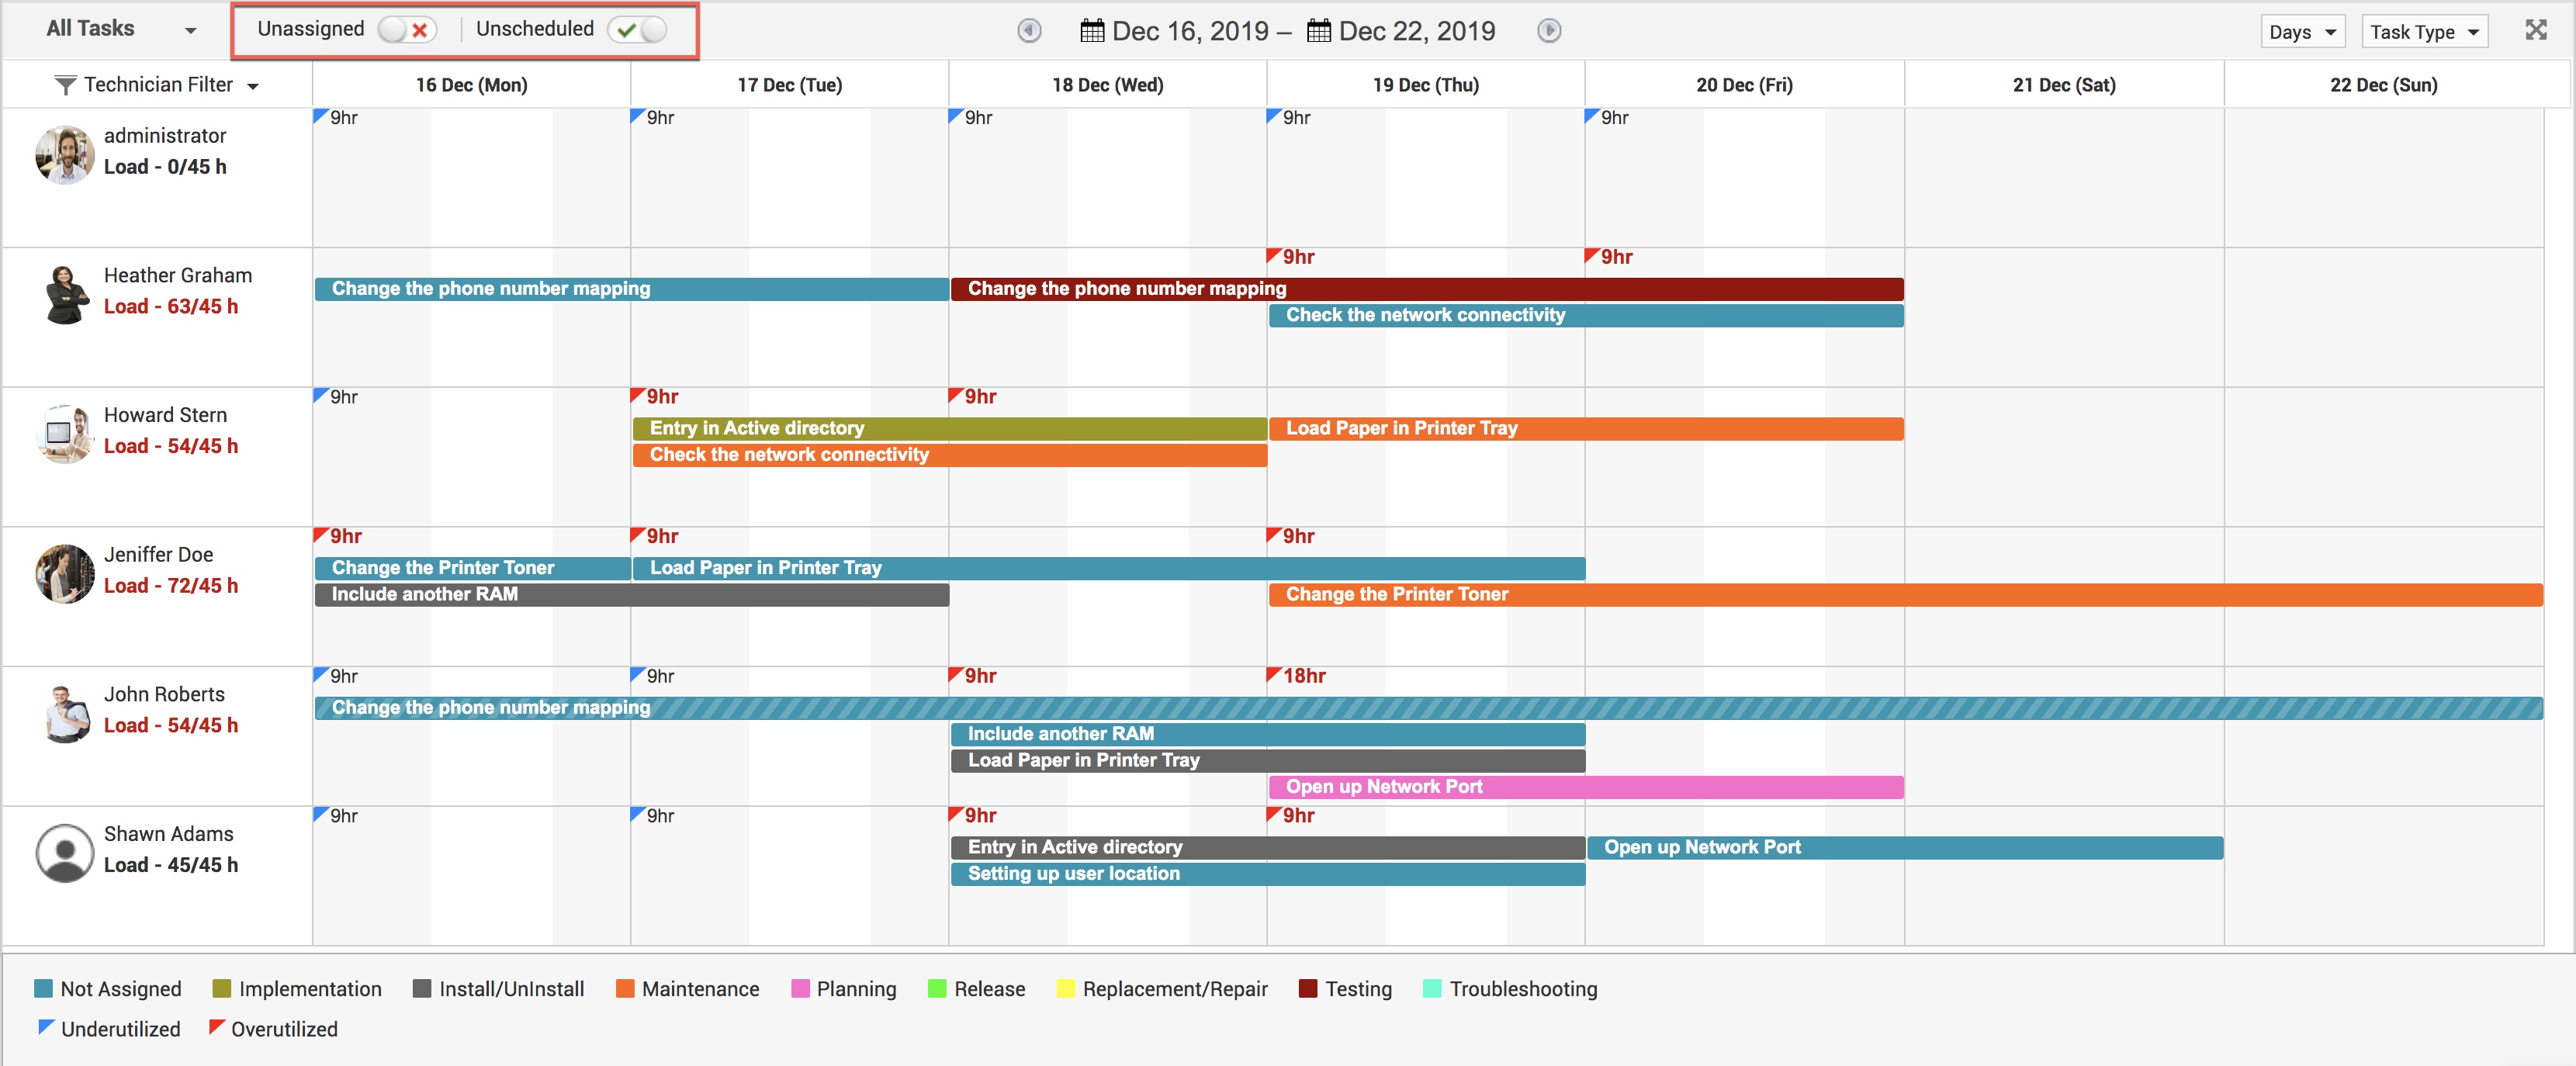The height and width of the screenshot is (1066, 2576).
Task: Open Heather Graham's red 'Change the phone number mapping' task
Action: pyautogui.click(x=1426, y=289)
